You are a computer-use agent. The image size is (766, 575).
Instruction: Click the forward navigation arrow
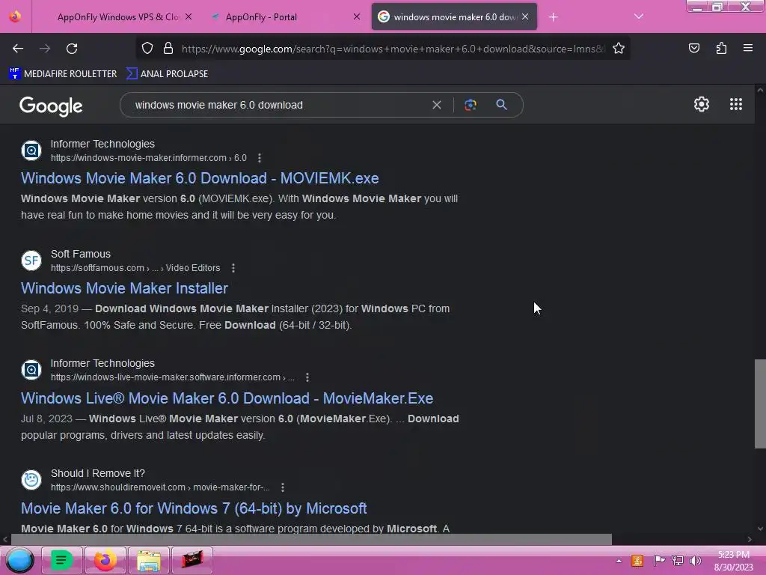click(x=45, y=49)
